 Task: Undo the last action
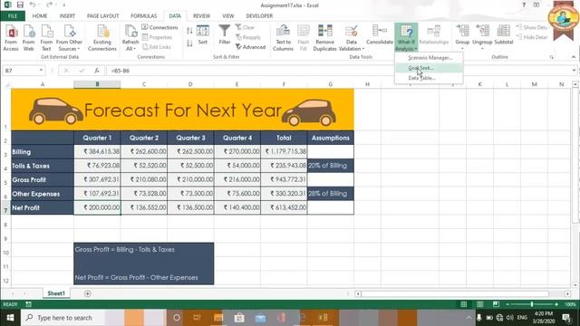pos(33,5)
